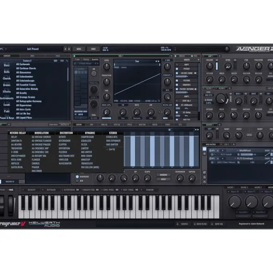Select the HARMONIC radio option

(x=77, y=177)
